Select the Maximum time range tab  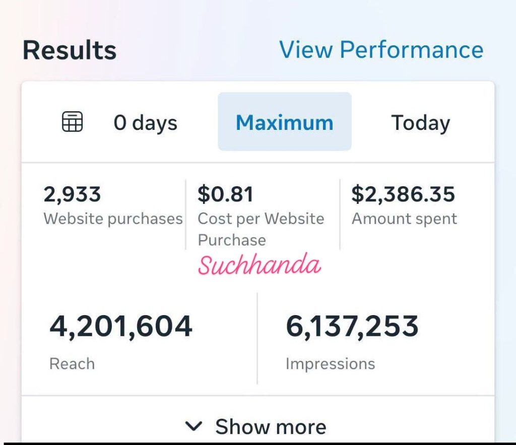click(x=285, y=122)
